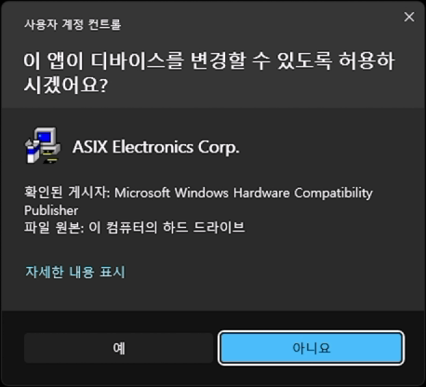
Task: Click the word Electronics in program name
Action: coord(153,147)
